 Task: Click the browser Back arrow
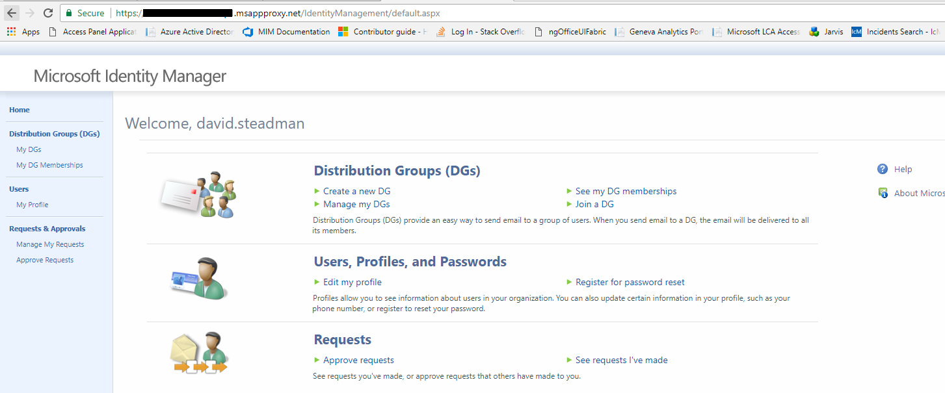click(12, 13)
